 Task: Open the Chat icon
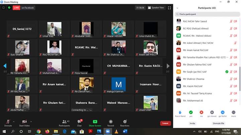click(x=79, y=122)
